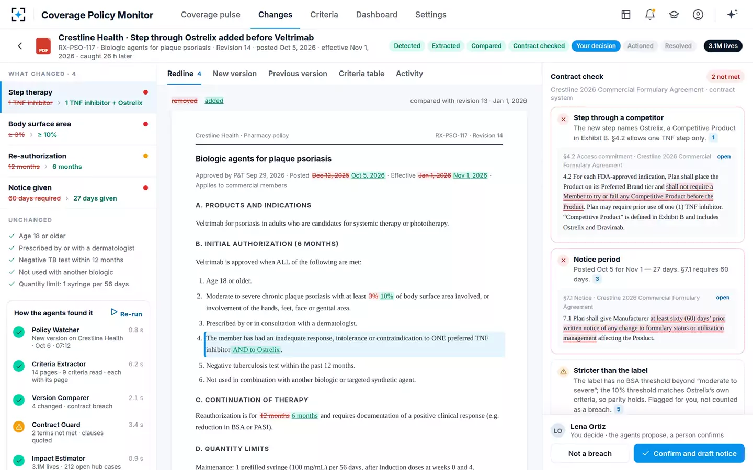Viewport: 753px width, 470px height.
Task: Click the Coverage Policy Monitor logo icon
Action: tap(18, 15)
